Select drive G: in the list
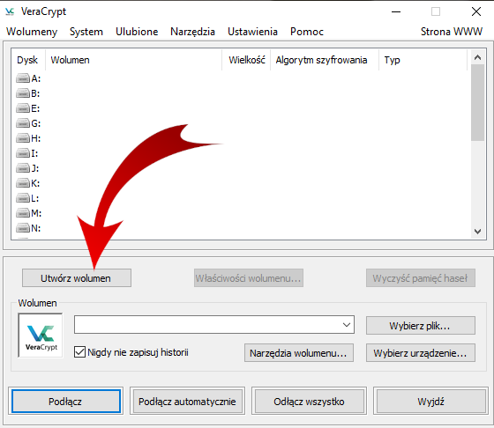 pos(28,123)
